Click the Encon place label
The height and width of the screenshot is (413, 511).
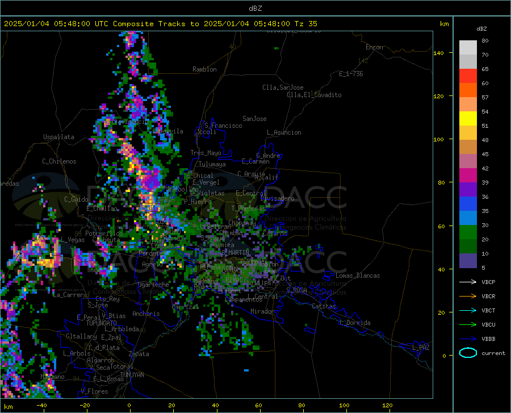(x=374, y=47)
